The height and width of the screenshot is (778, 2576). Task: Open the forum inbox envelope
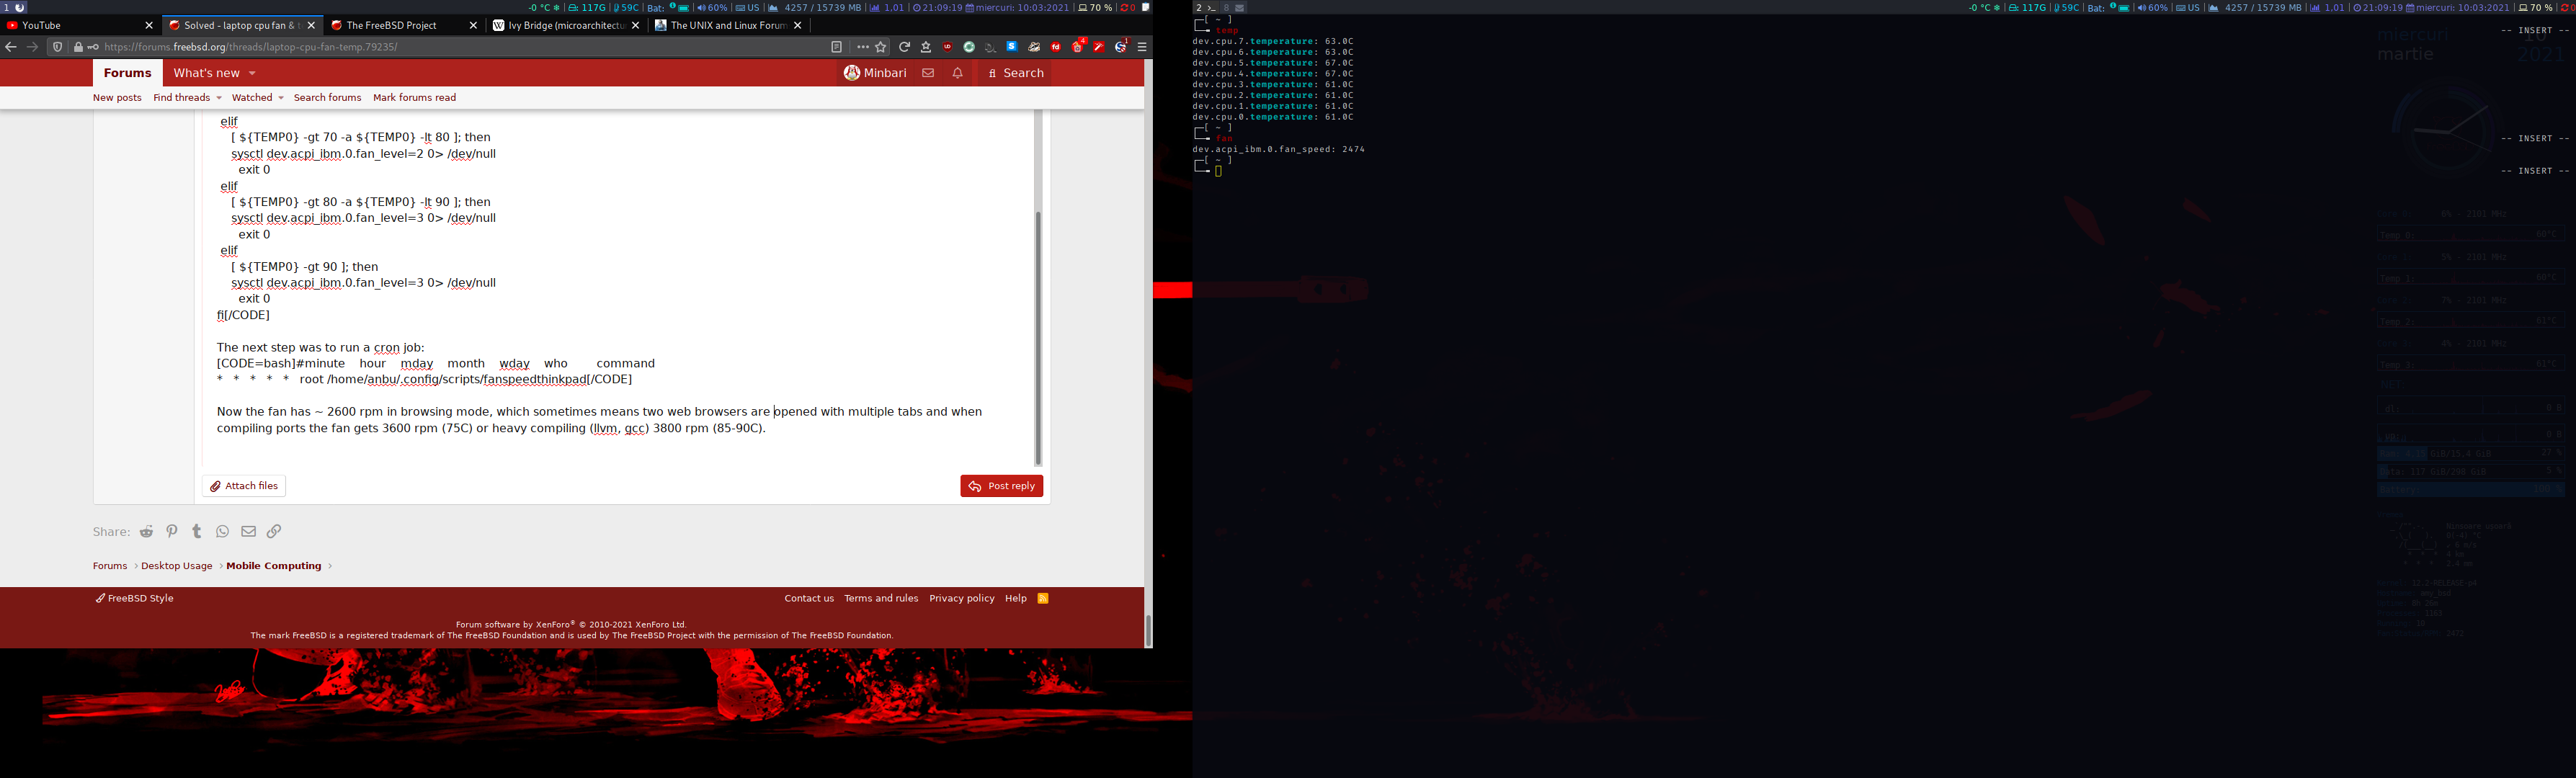click(x=928, y=73)
